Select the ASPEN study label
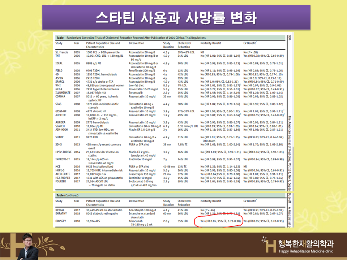Image resolution: width=347 pixels, height=260 pixels. pyautogui.click(x=59, y=78)
